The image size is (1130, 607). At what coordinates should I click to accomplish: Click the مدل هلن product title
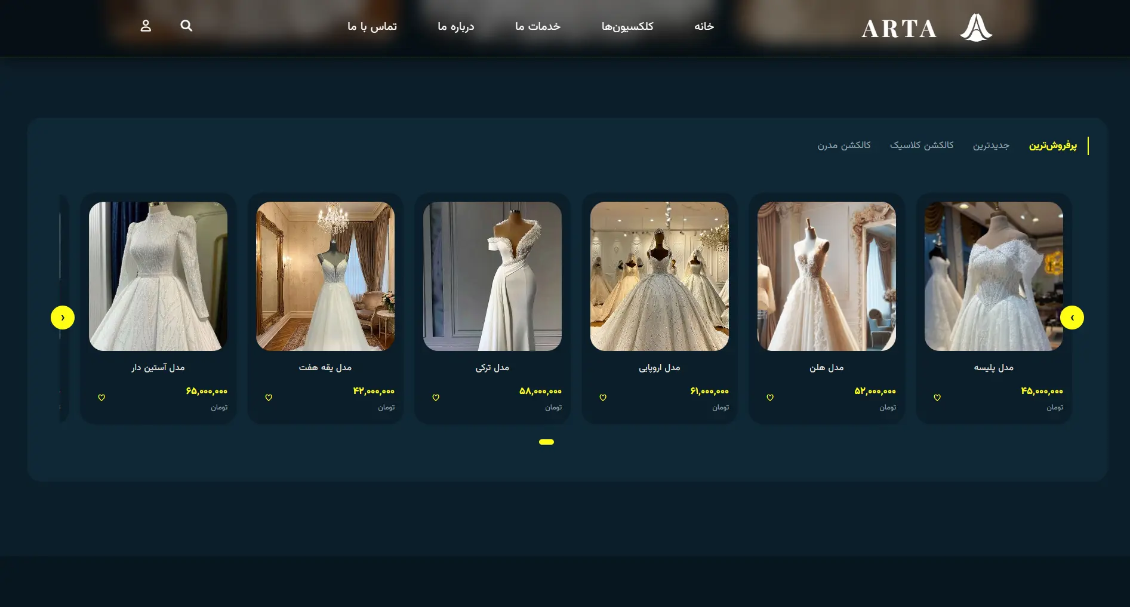827,368
